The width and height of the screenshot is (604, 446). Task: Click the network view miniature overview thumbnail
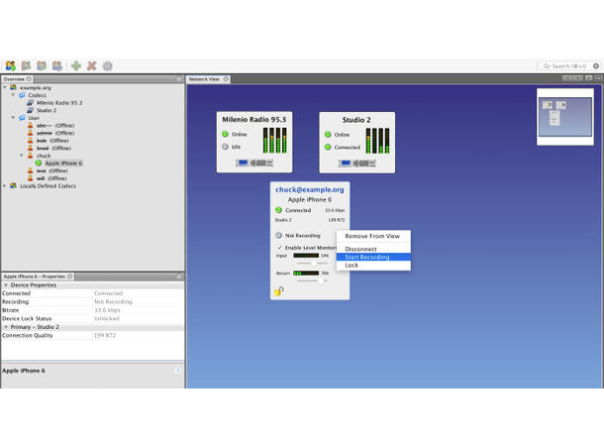pos(565,117)
